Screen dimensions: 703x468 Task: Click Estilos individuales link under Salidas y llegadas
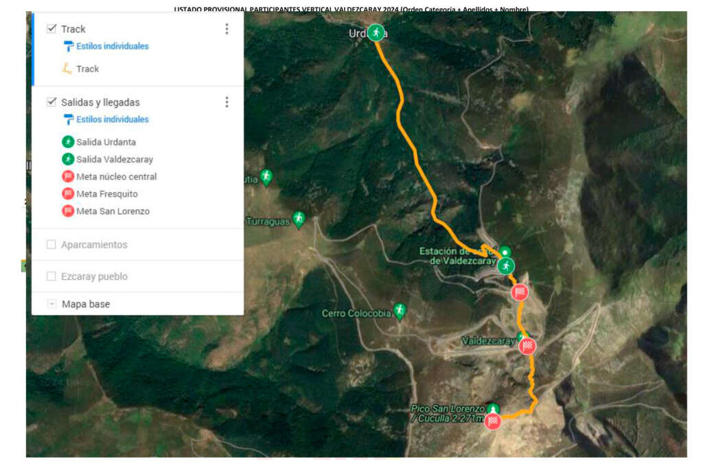[113, 119]
